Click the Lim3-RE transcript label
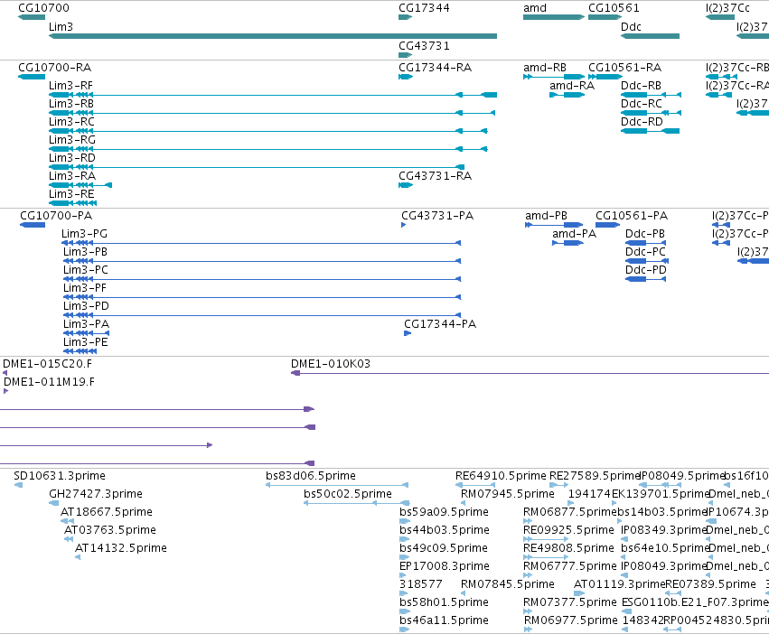This screenshot has width=769, height=634. coord(71,194)
